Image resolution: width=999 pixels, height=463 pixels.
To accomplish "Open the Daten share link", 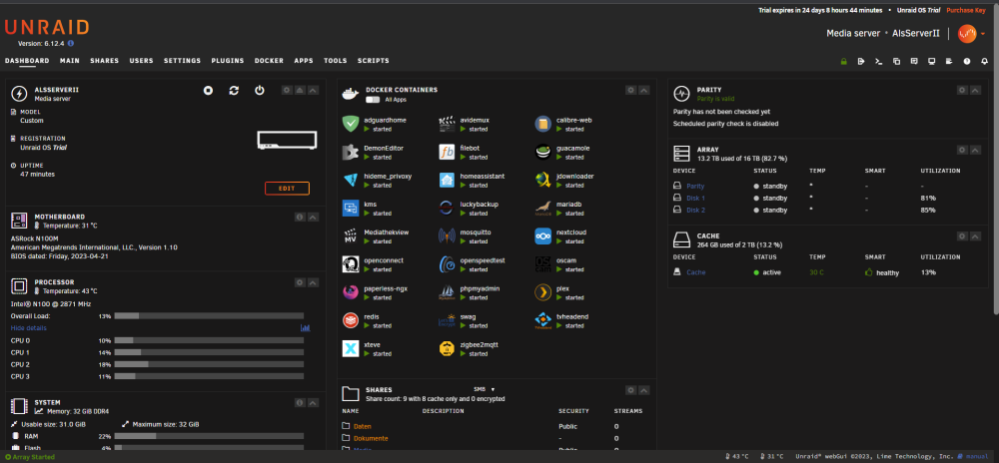I will (363, 427).
